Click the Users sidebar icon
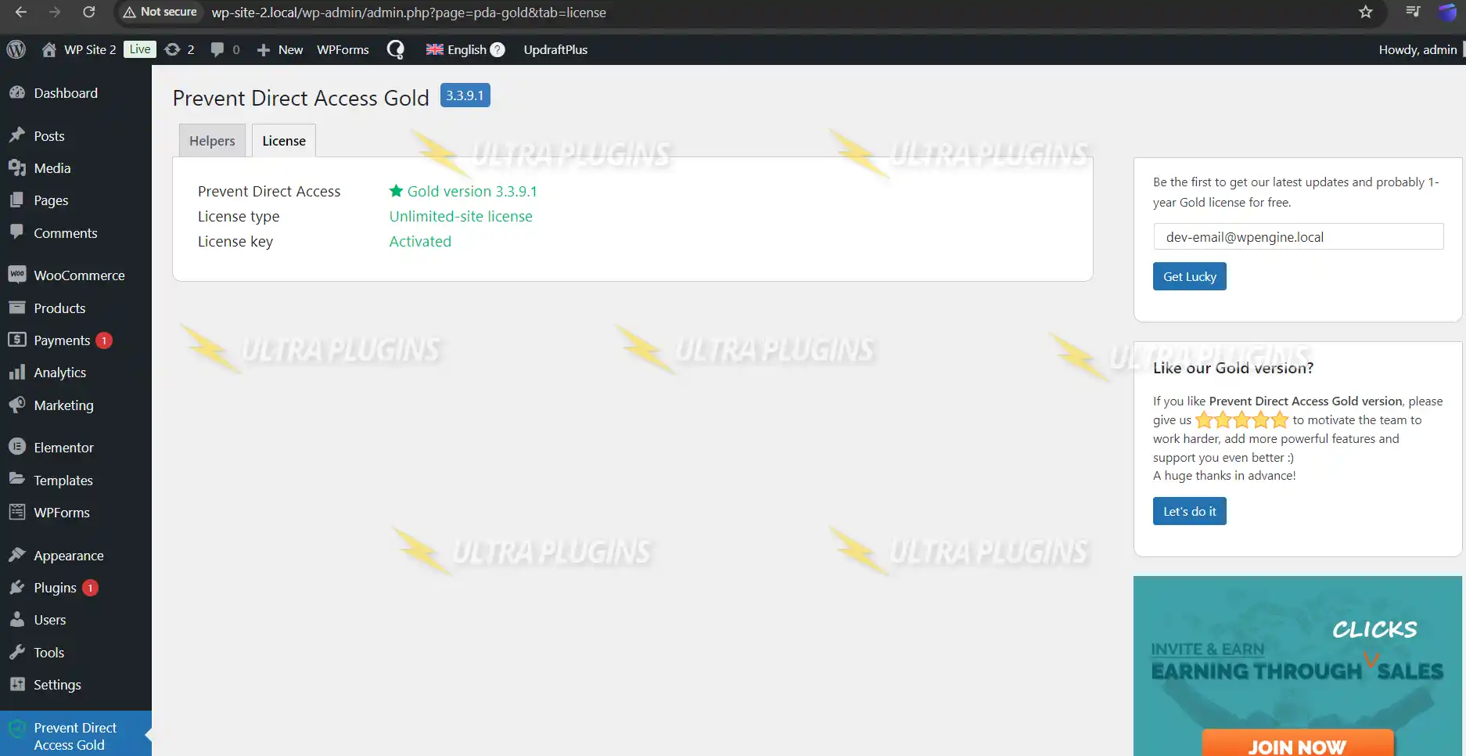The height and width of the screenshot is (756, 1466). (x=17, y=619)
